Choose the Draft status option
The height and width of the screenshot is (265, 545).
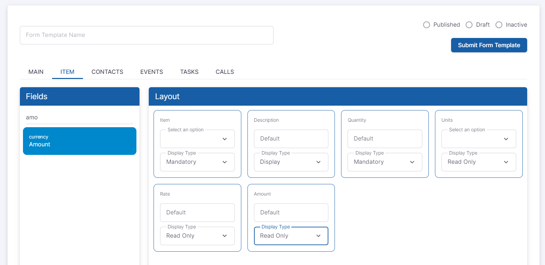(469, 25)
